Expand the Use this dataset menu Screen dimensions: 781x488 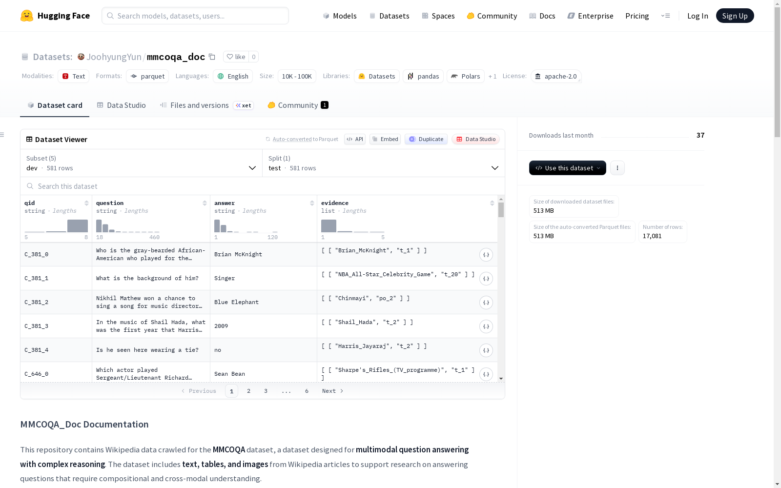[x=568, y=168]
